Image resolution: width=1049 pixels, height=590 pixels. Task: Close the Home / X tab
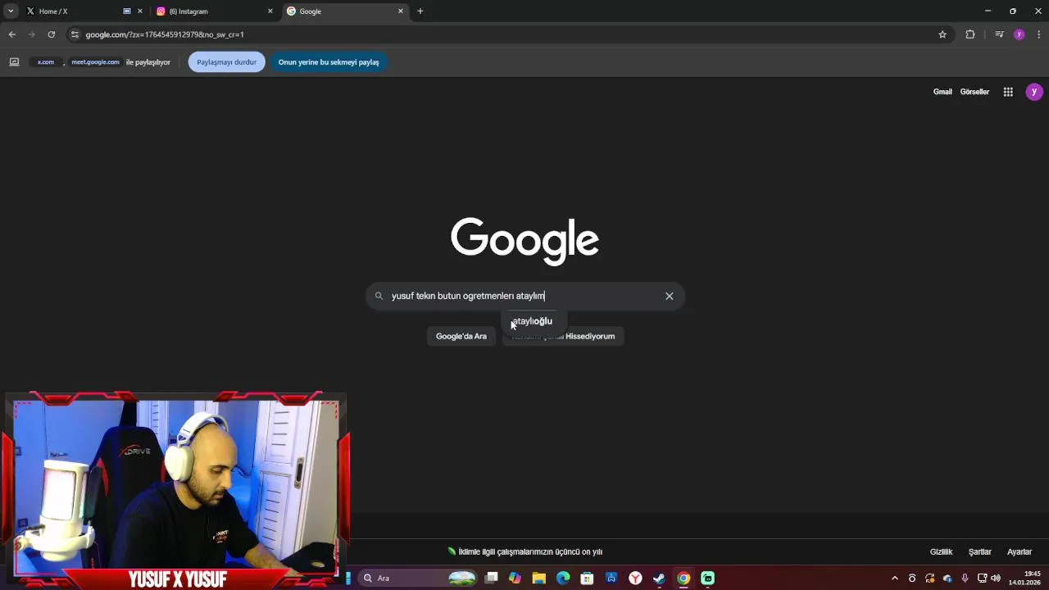pyautogui.click(x=139, y=11)
